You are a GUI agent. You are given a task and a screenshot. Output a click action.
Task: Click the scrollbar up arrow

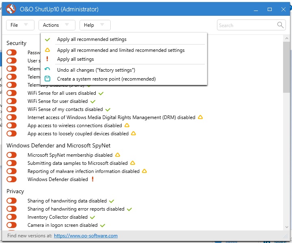287,38
